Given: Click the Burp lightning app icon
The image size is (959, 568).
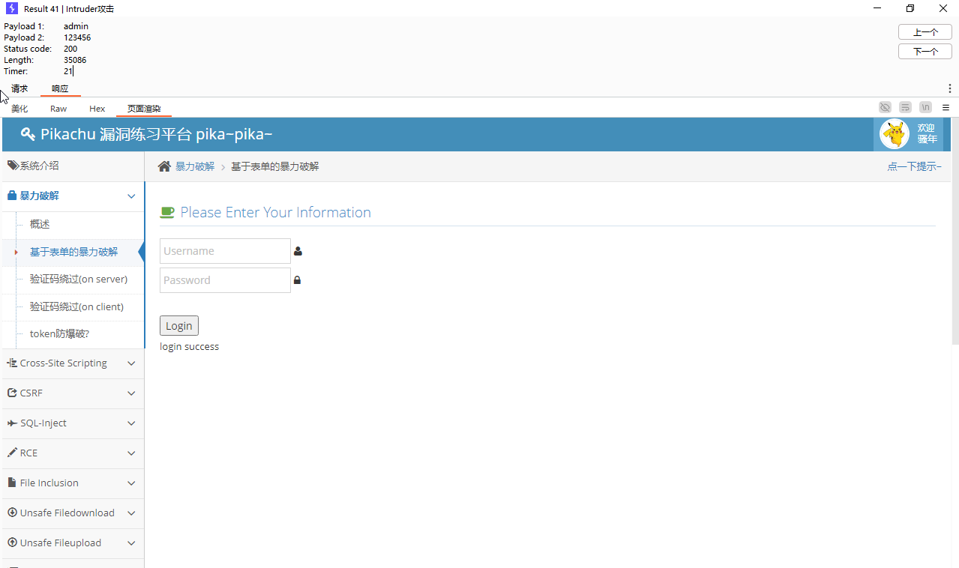Looking at the screenshot, I should pos(12,8).
